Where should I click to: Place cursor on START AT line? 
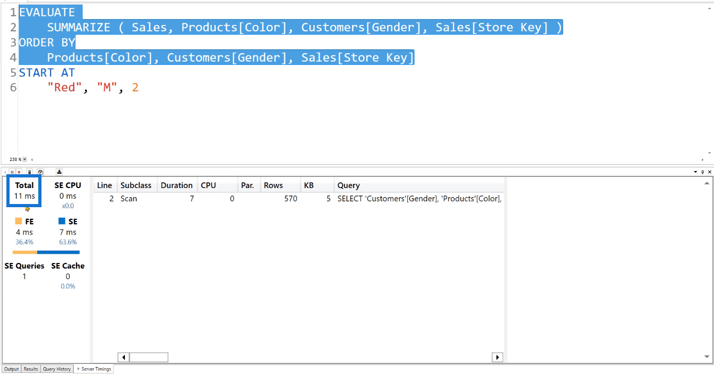(47, 73)
